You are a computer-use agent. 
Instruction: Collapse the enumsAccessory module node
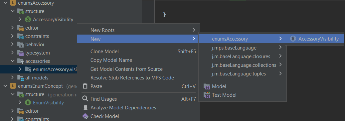click(x=6, y=3)
